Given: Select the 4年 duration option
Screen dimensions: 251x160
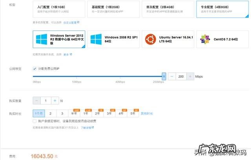Looking at the screenshot, I should [x=121, y=113].
